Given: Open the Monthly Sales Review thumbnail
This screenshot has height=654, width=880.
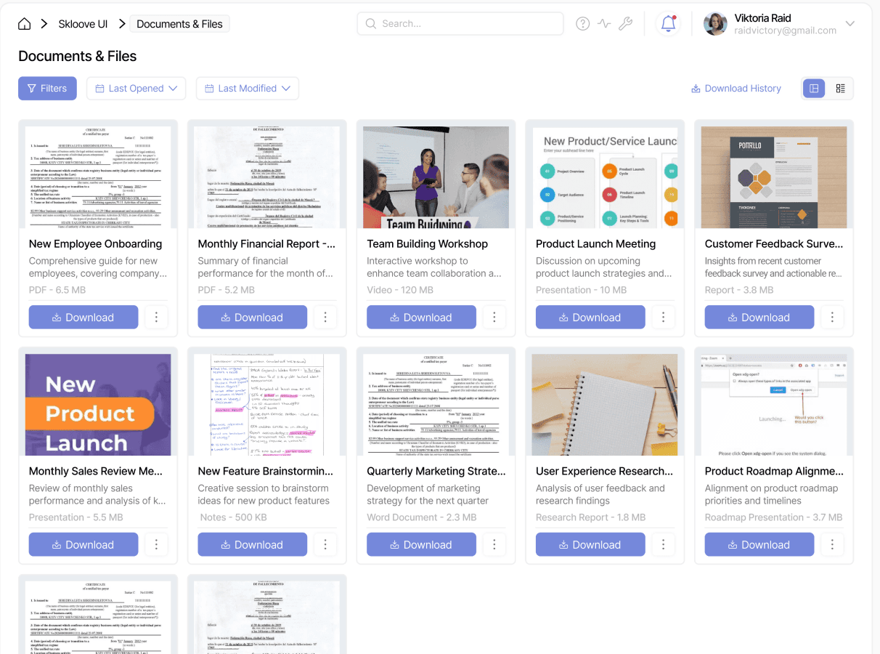Looking at the screenshot, I should tap(98, 405).
